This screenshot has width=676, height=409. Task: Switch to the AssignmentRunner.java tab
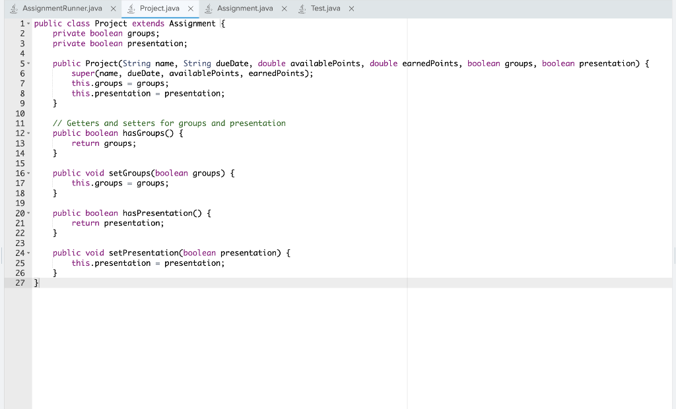[63, 9]
